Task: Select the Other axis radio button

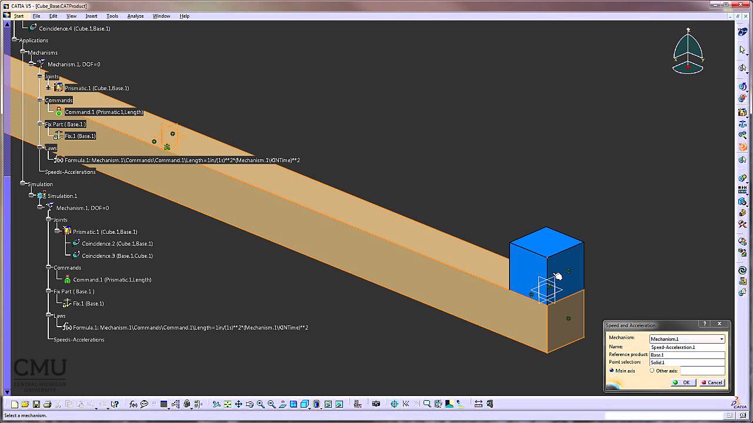Action: pyautogui.click(x=652, y=371)
